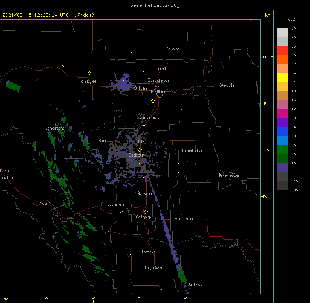Select the dark gray -10 dBZ legend swatch
Viewport: 310px width, 303px height.
[x=283, y=186]
